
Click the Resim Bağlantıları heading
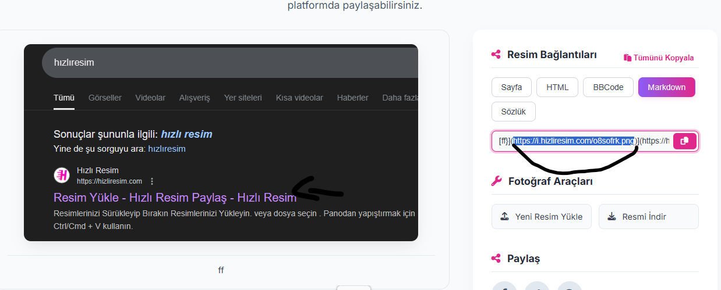[552, 55]
